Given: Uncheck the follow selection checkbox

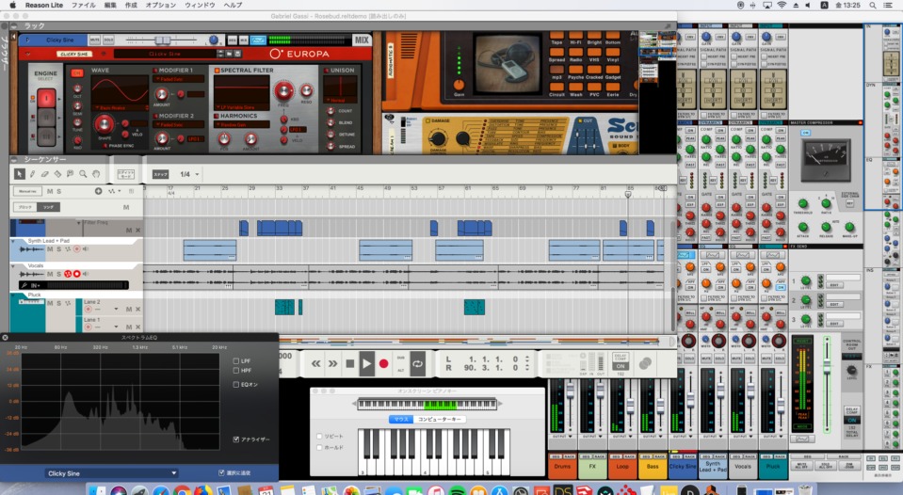Looking at the screenshot, I should (221, 472).
